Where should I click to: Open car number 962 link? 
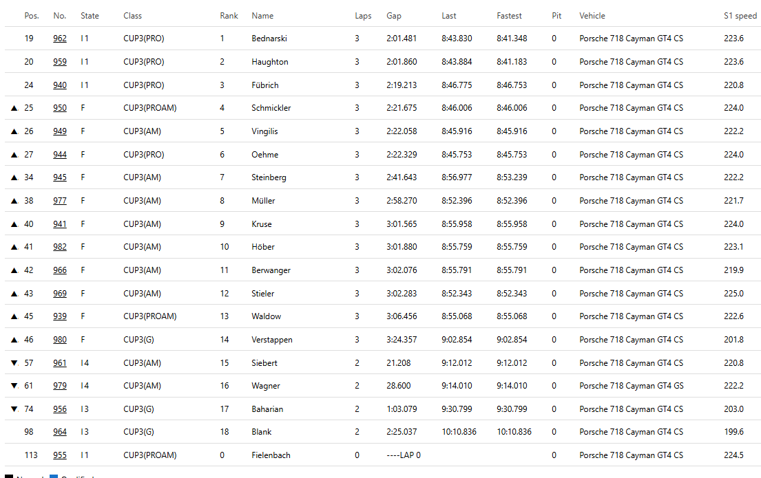(x=60, y=39)
